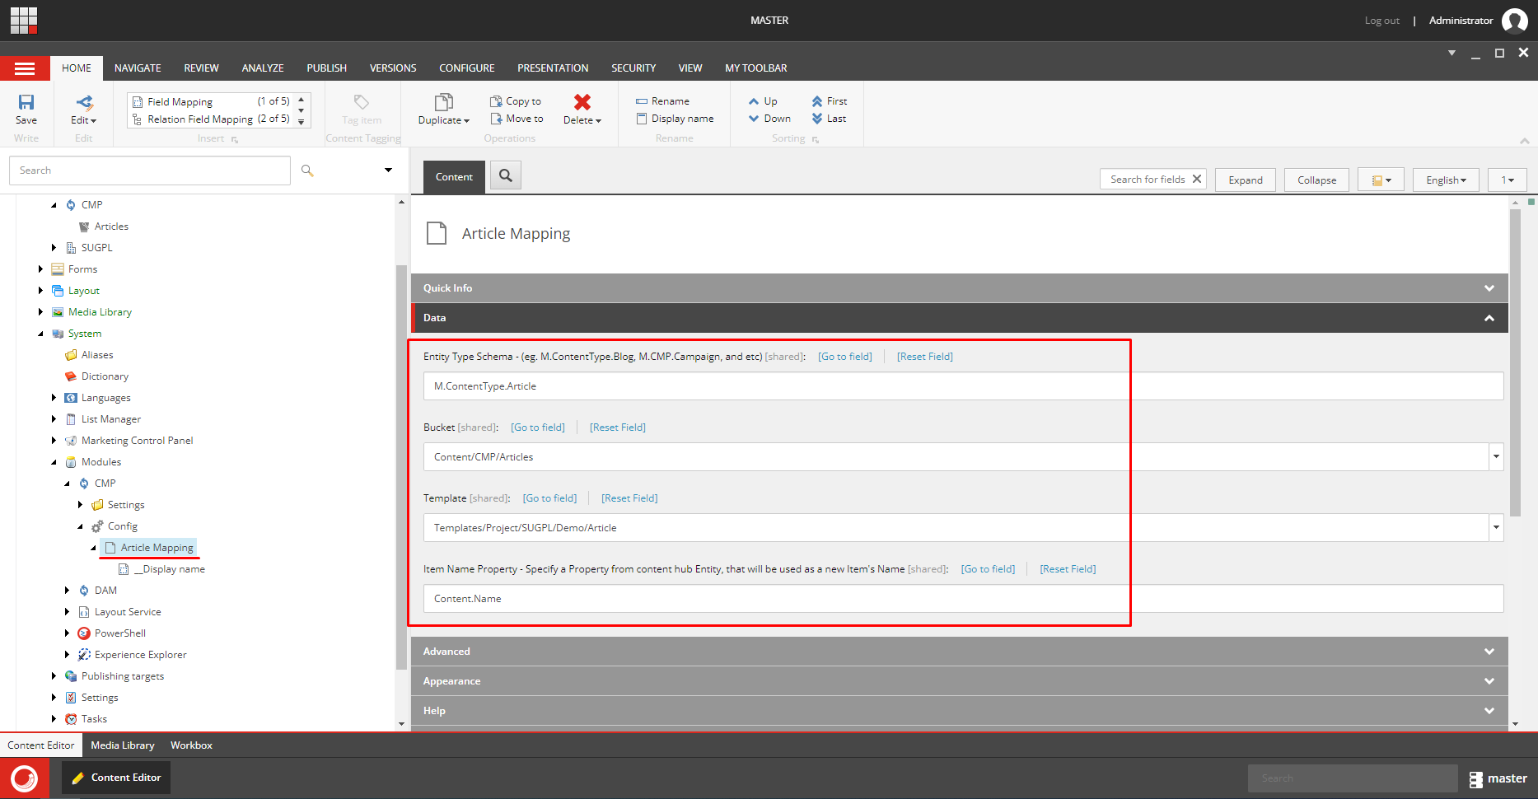1538x799 pixels.
Task: Click Reset Field for Template
Action: click(629, 498)
